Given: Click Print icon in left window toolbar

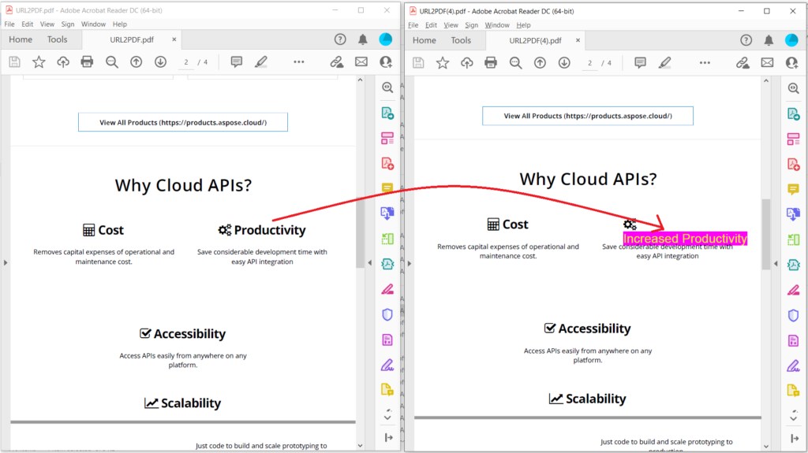Looking at the screenshot, I should (x=87, y=61).
